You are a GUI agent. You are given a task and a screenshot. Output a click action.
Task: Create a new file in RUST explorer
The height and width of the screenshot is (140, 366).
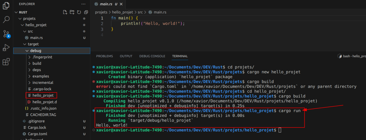point(65,12)
